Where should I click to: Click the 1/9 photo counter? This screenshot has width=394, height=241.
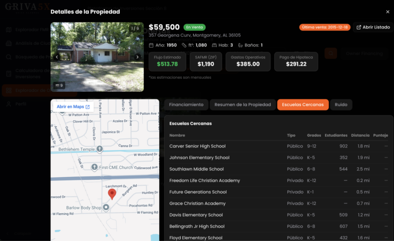[x=135, y=28]
